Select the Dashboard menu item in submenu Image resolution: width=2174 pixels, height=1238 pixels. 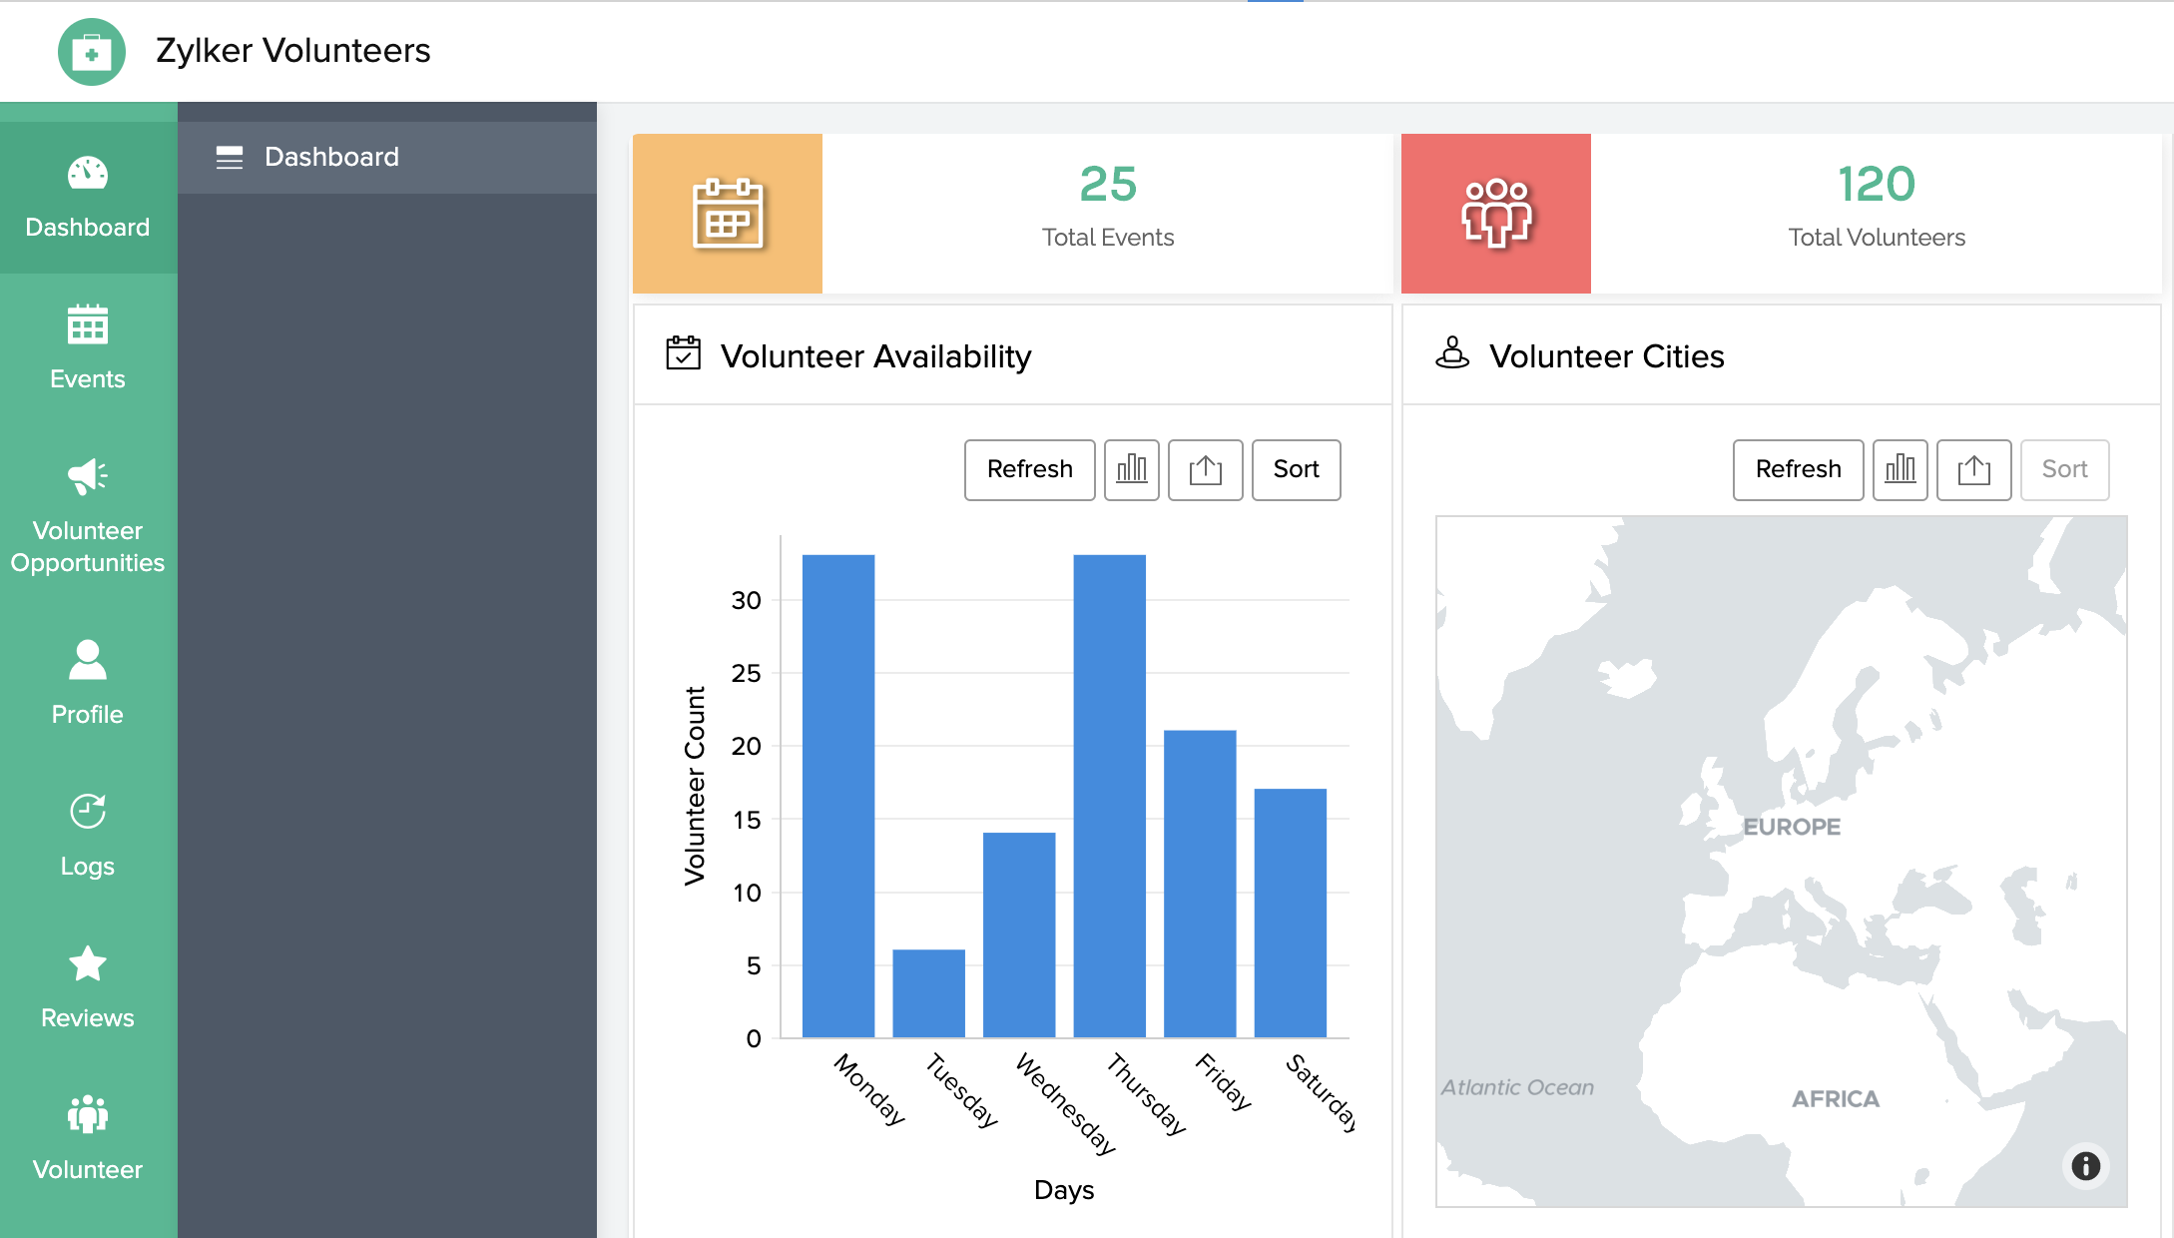tap(331, 157)
